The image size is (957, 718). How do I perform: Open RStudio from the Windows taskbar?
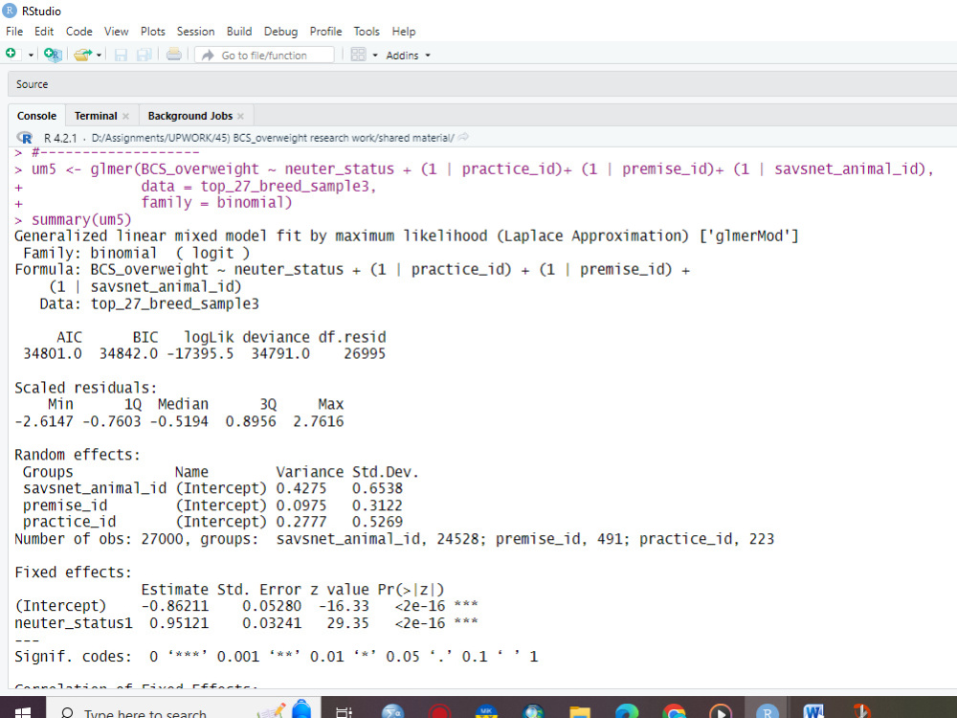[766, 712]
